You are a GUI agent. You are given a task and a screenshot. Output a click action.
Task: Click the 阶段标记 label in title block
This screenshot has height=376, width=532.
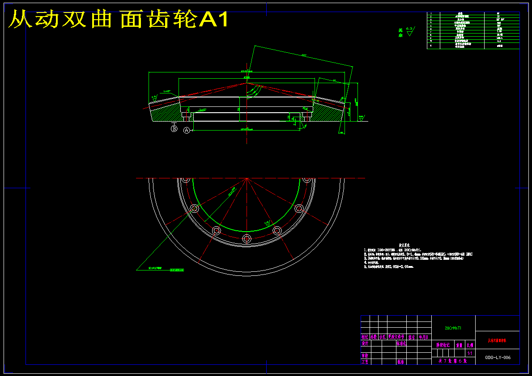click(443, 345)
